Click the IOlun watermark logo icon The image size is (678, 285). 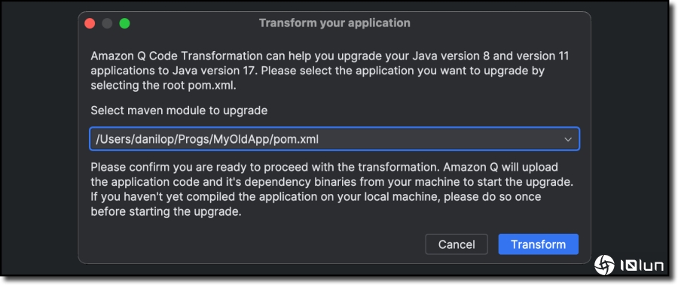(604, 265)
